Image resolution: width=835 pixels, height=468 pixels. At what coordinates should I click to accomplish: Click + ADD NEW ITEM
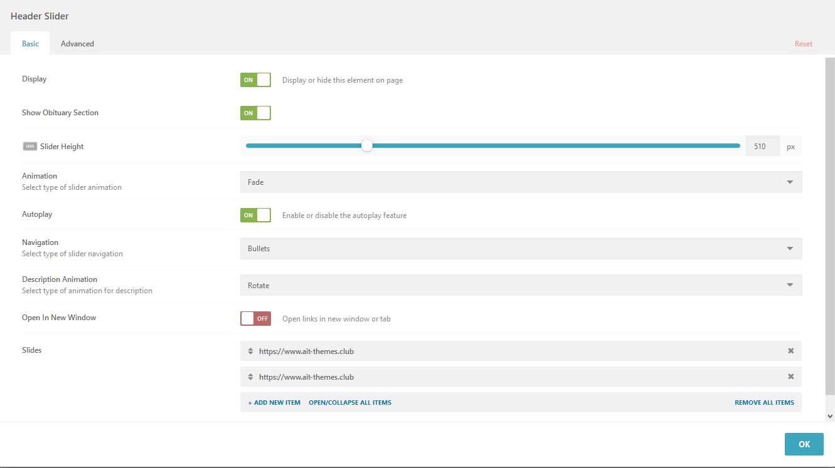pos(274,402)
